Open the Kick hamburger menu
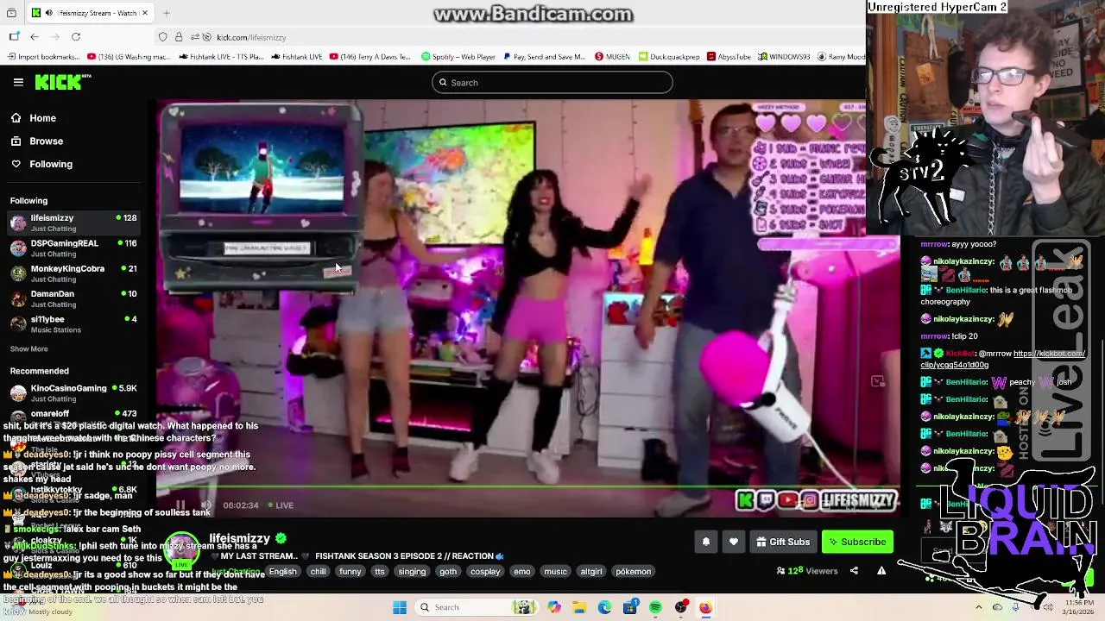Viewport: 1105px width, 621px height. tap(18, 82)
